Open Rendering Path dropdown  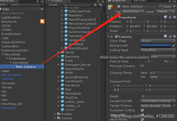pyautogui.click(x=158, y=101)
